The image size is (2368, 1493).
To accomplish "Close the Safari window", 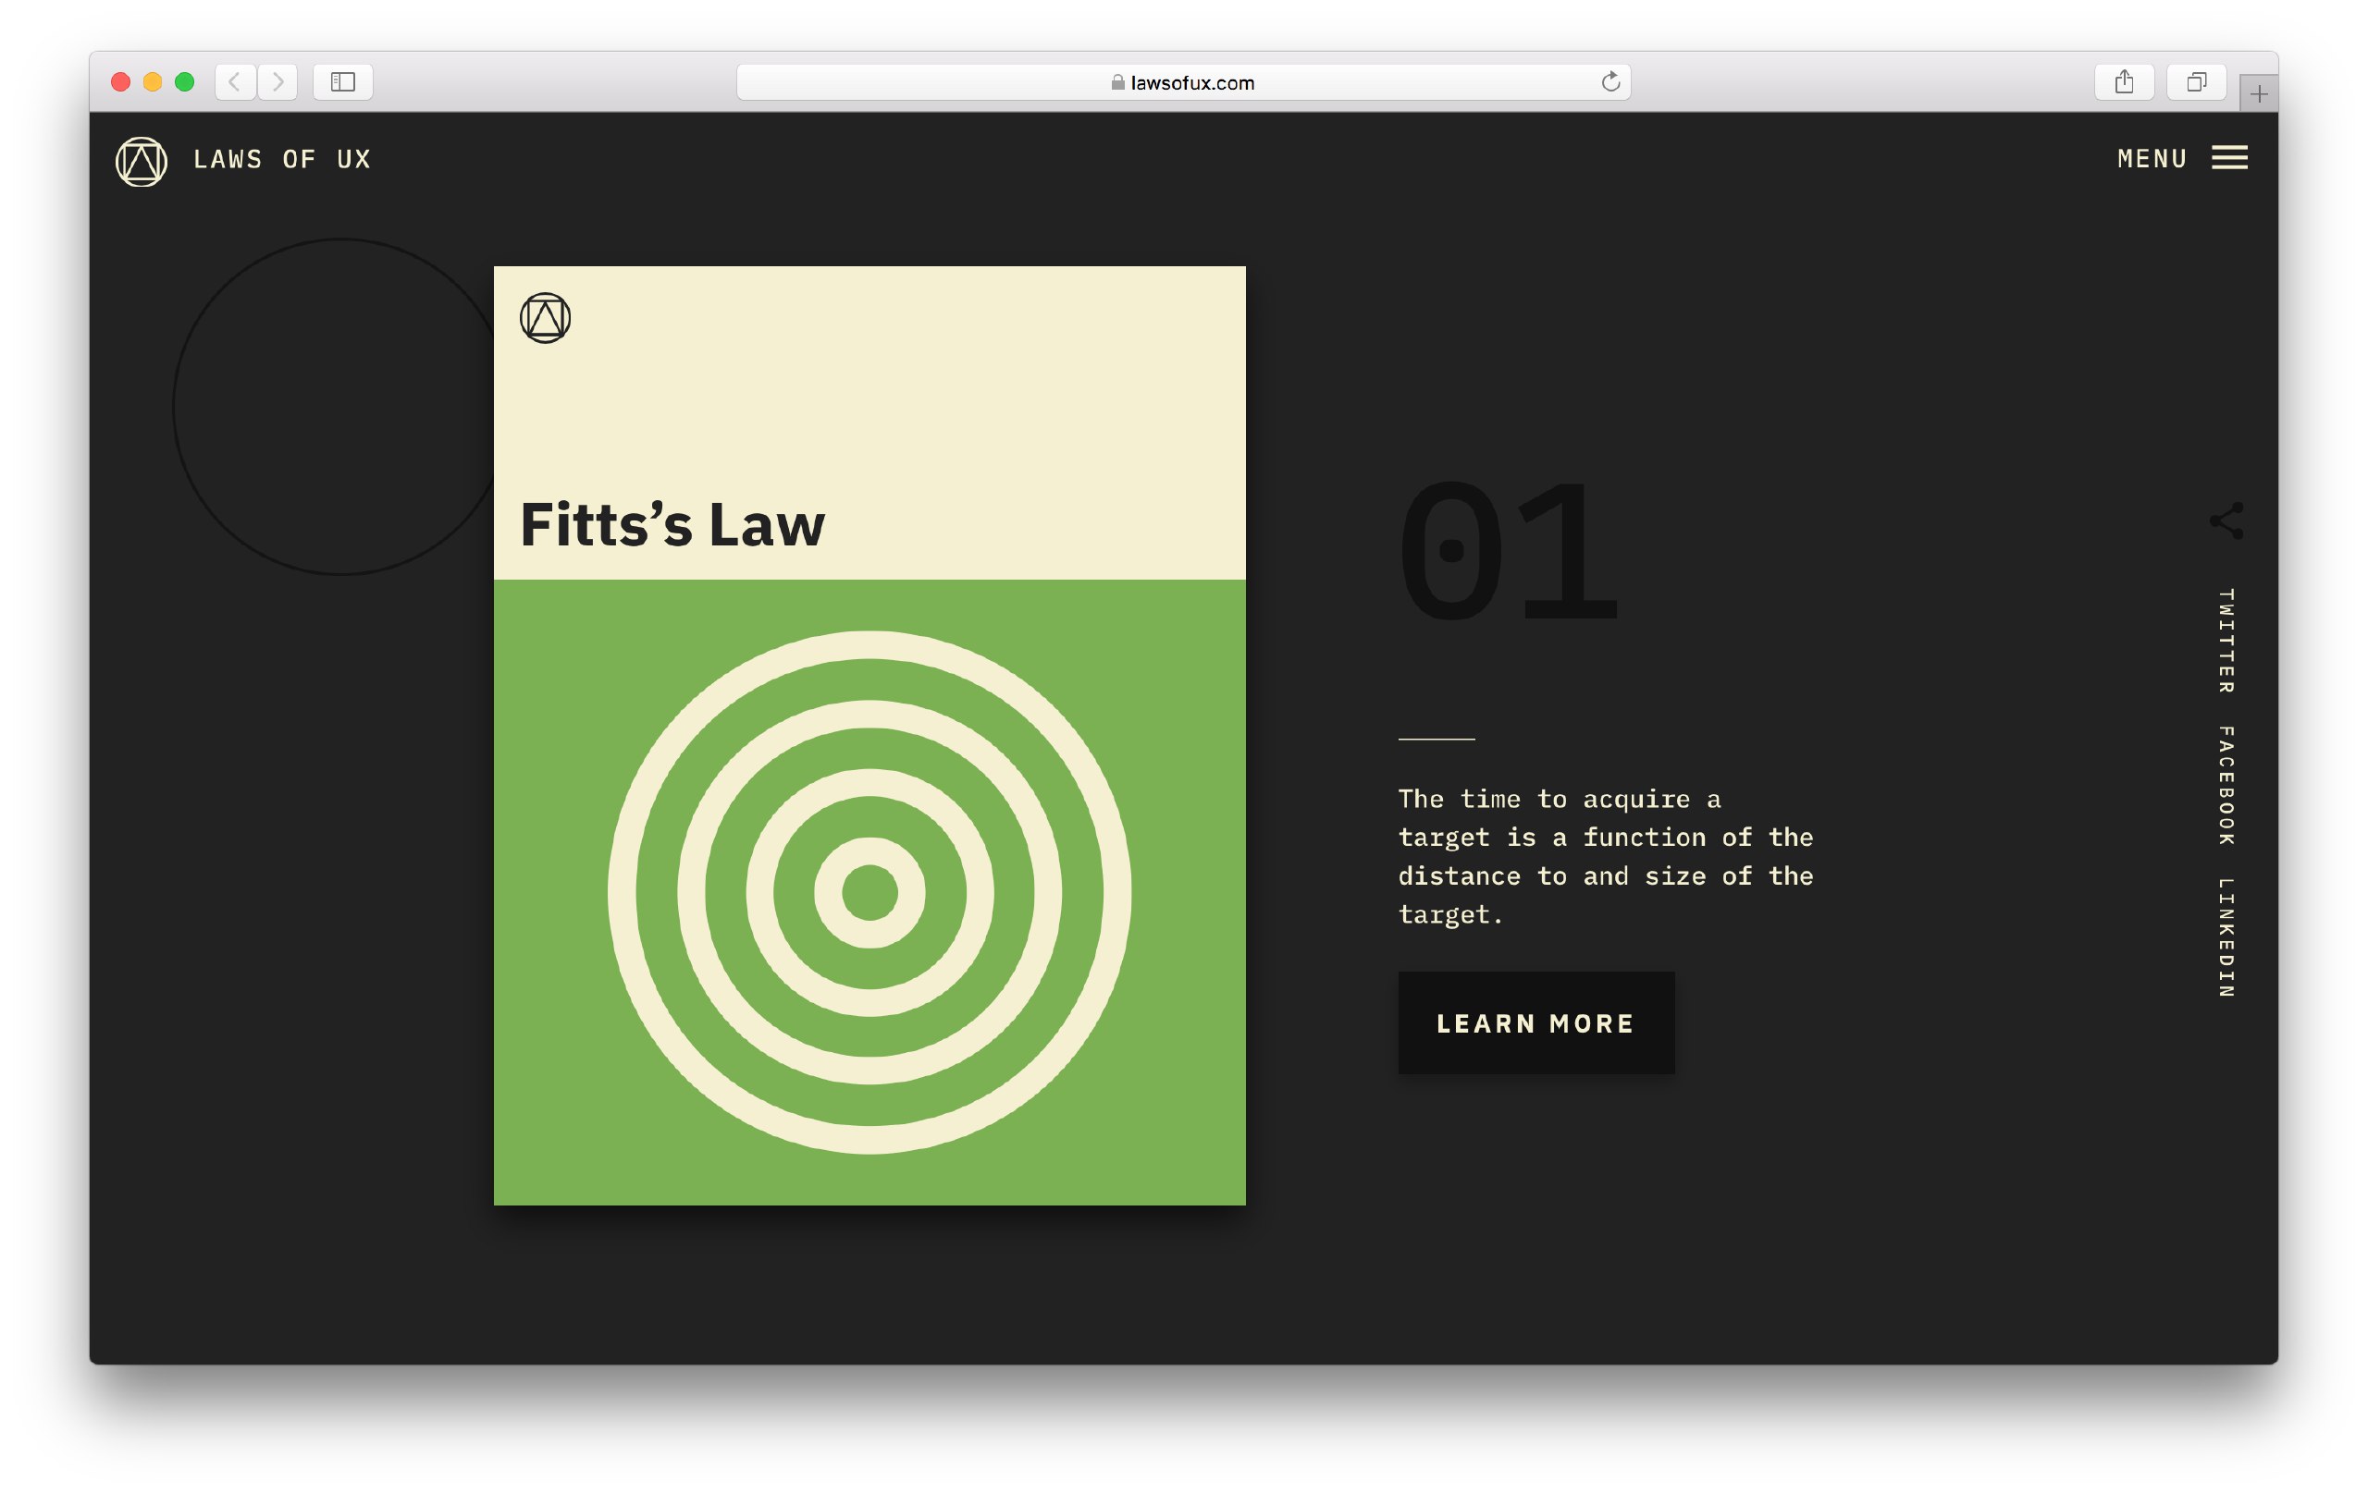I will pyautogui.click(x=121, y=81).
